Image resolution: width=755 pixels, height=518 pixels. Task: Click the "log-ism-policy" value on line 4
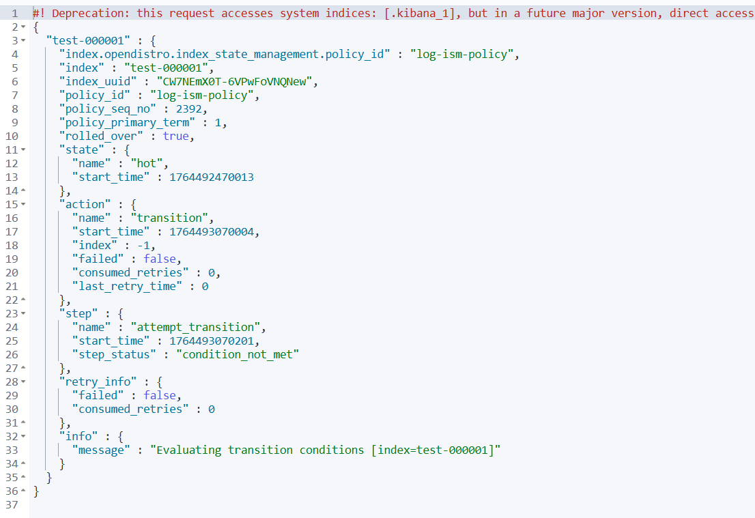tap(461, 55)
